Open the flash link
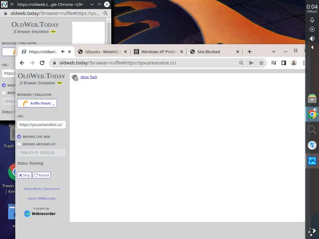The height and width of the screenshot is (239, 319). click(93, 77)
